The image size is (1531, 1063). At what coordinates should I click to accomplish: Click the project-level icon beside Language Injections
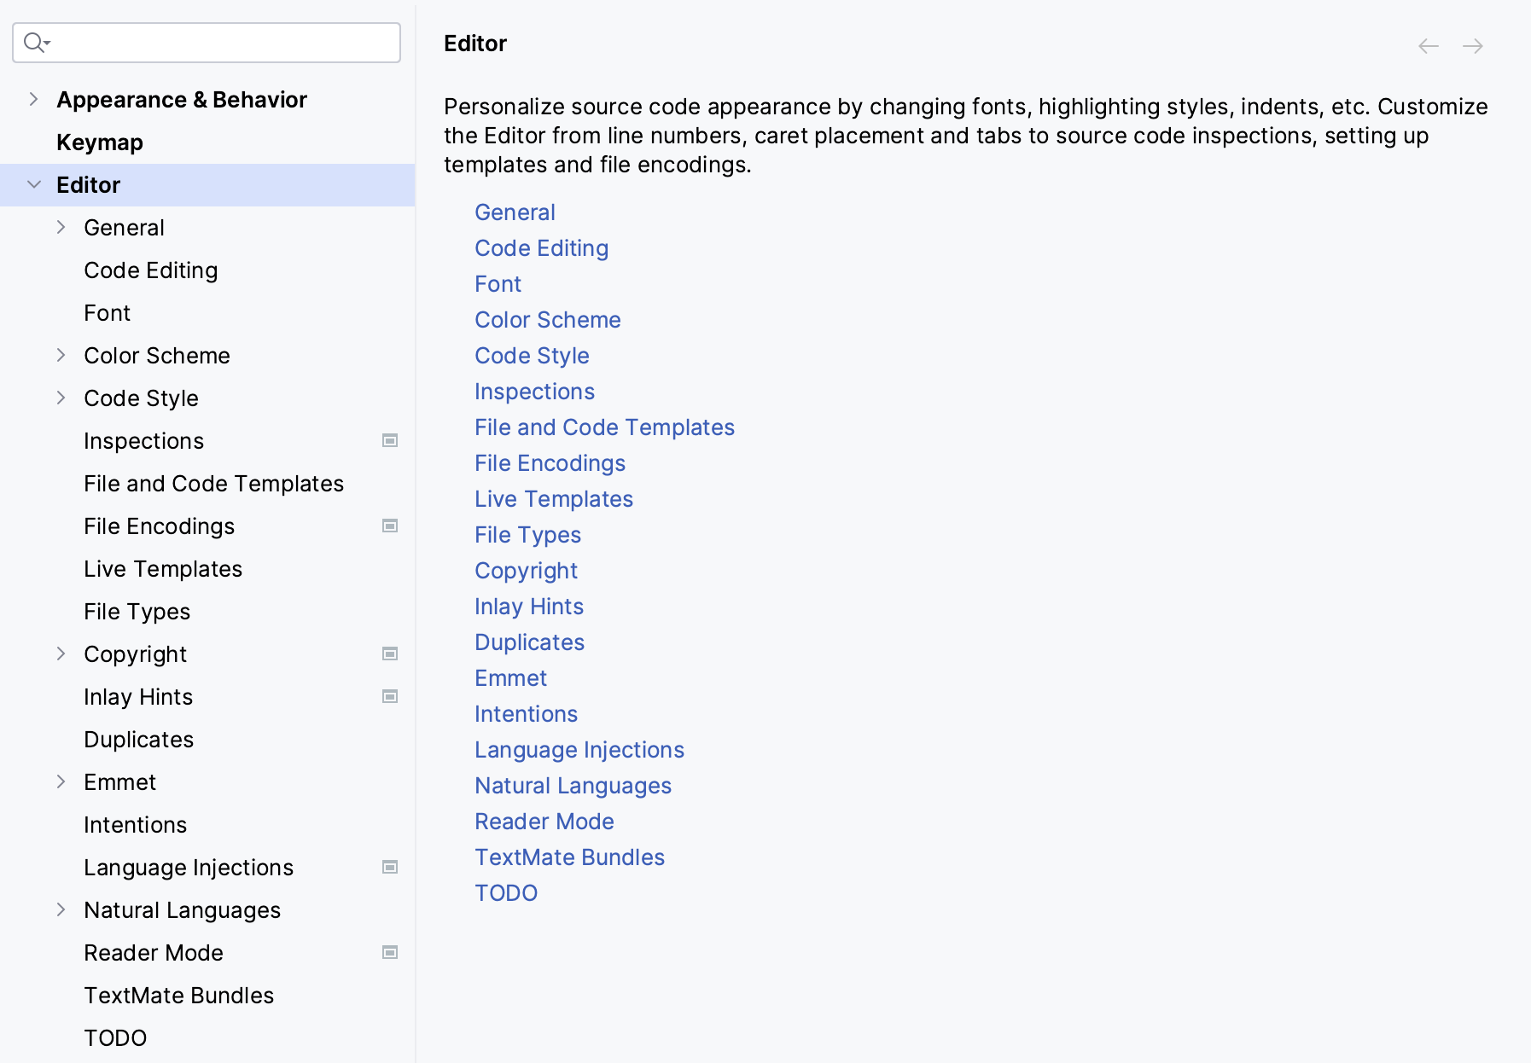(390, 868)
